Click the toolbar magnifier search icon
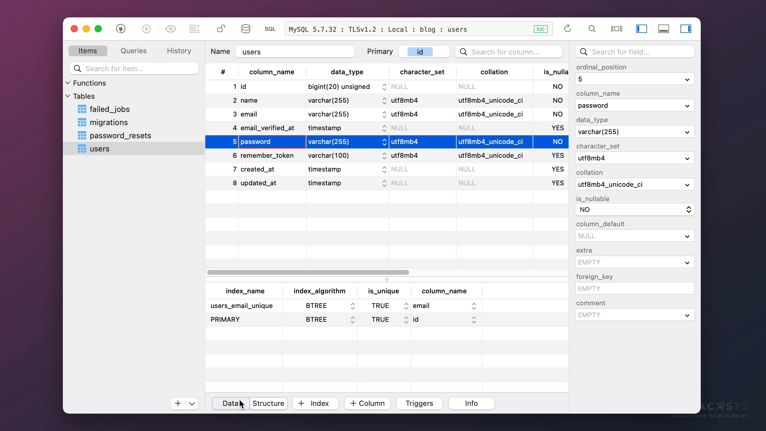 click(592, 29)
